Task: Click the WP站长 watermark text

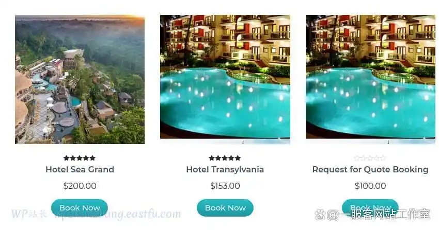Action: pyautogui.click(x=29, y=214)
